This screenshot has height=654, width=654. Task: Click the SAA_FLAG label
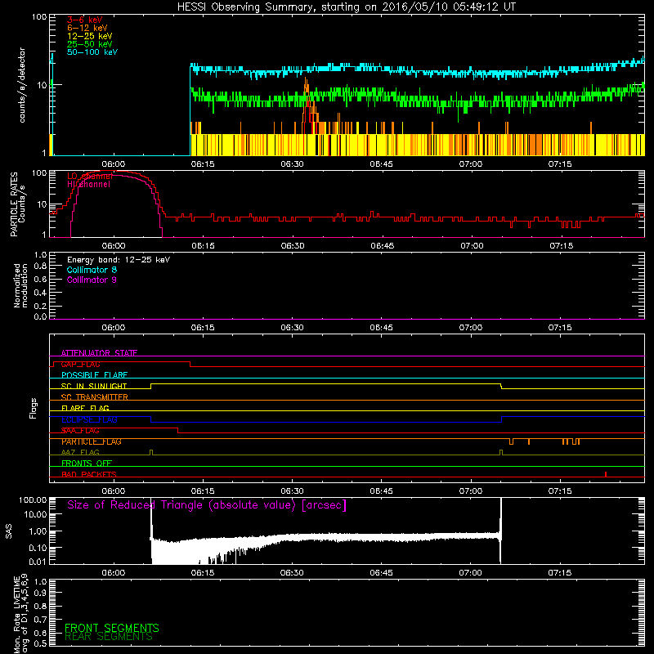click(x=80, y=431)
